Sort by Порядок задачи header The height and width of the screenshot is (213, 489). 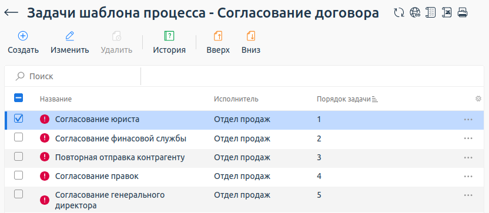[x=344, y=99]
